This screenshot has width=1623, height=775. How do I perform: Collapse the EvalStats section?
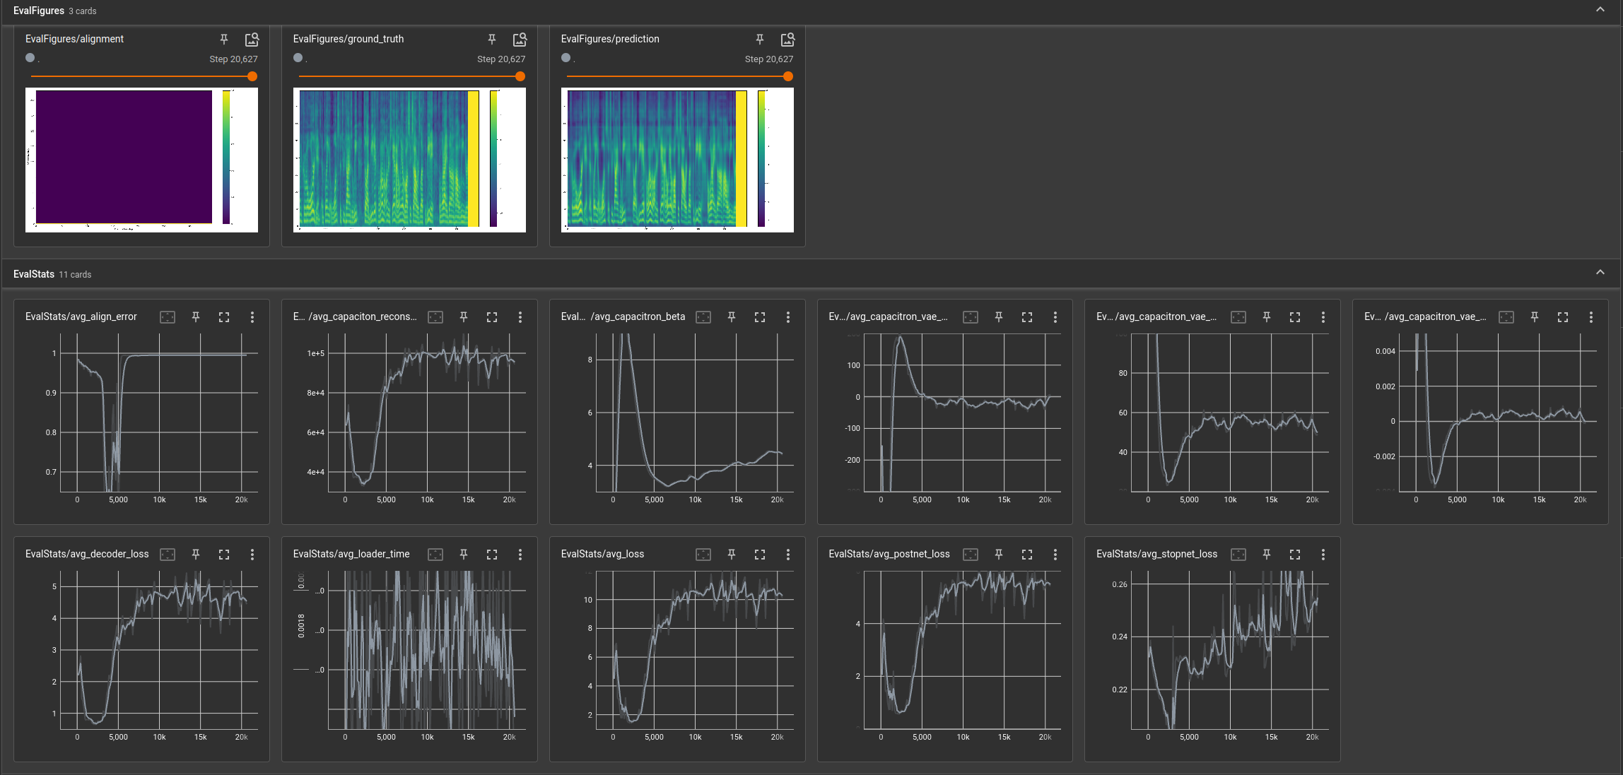coord(1600,273)
